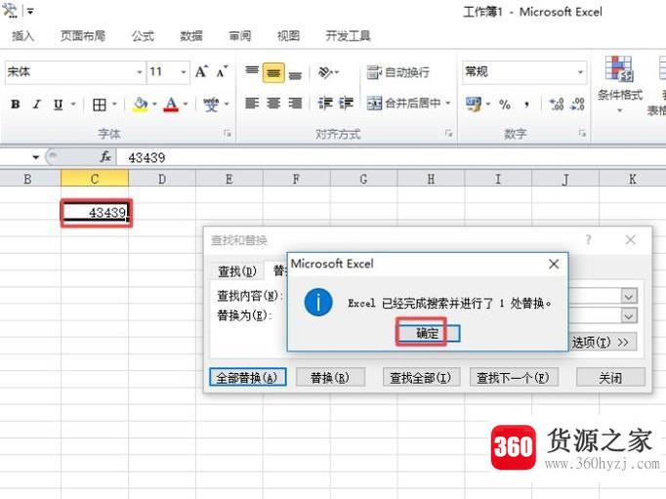Open the 公式 ribbon tab
Image resolution: width=666 pixels, height=499 pixels.
coord(143,36)
